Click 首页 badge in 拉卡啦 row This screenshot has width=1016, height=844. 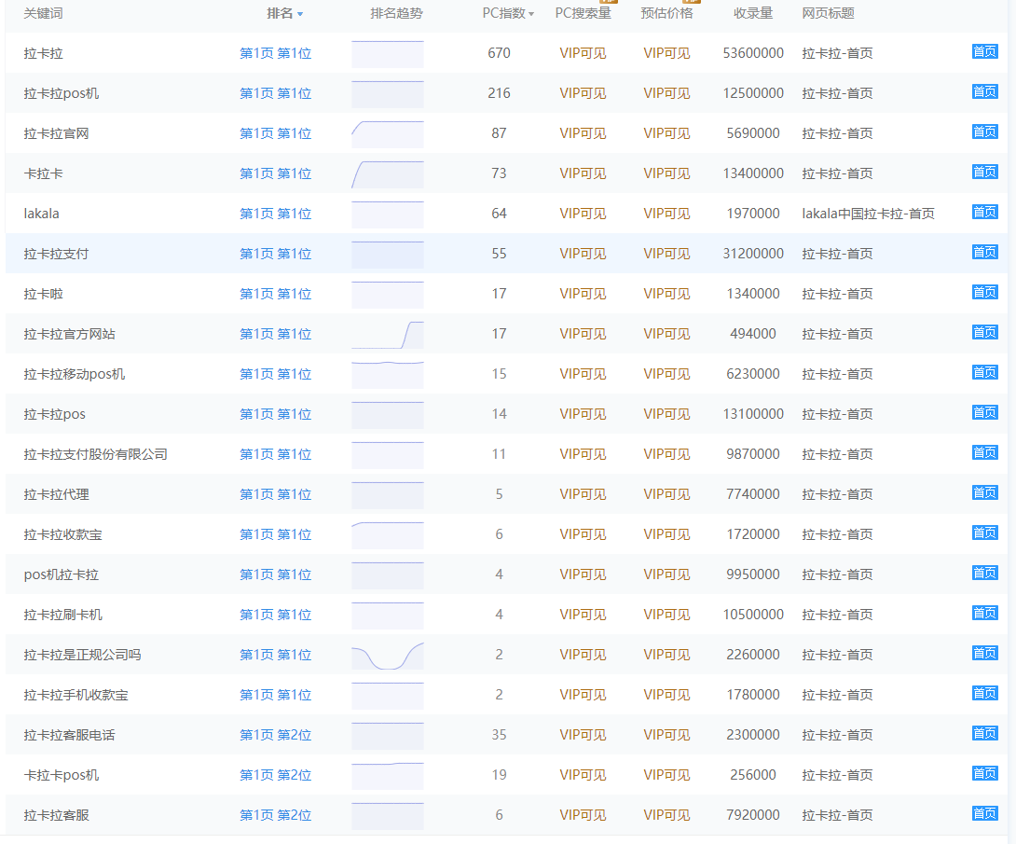pos(984,293)
